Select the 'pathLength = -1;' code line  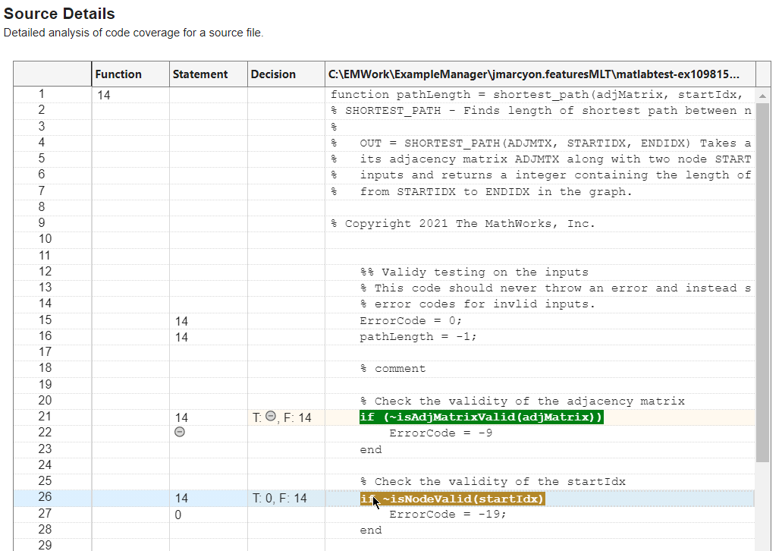tap(418, 337)
